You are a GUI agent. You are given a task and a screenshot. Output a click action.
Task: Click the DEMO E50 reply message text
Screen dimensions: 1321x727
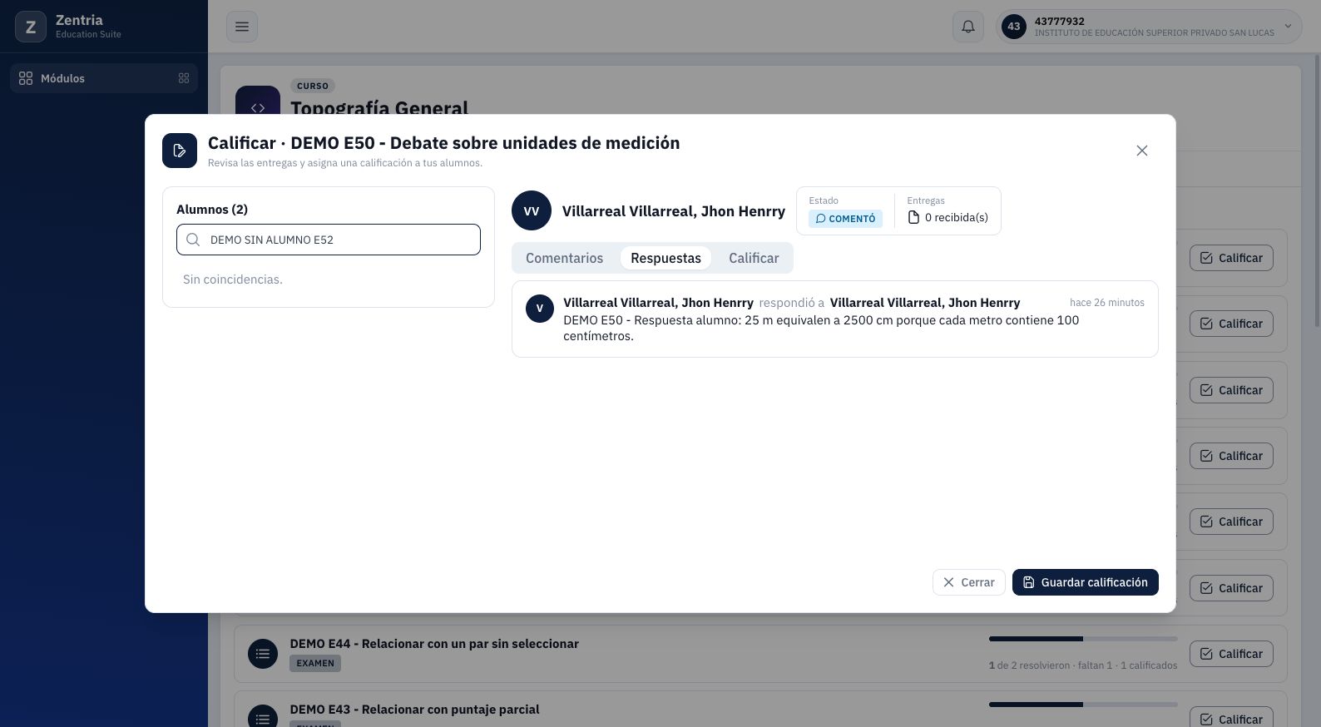coord(821,328)
